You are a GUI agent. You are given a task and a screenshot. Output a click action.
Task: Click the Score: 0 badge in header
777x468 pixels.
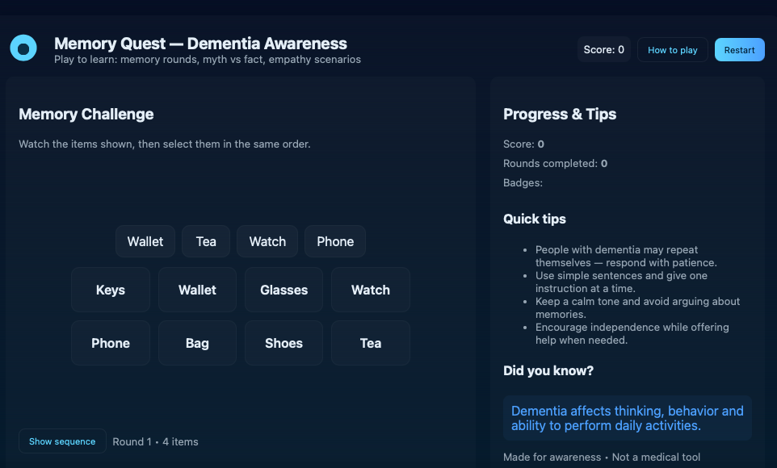click(604, 50)
